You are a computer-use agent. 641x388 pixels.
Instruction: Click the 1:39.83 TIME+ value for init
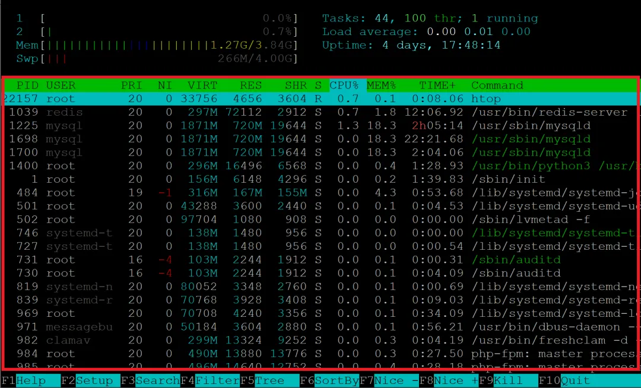coord(437,179)
